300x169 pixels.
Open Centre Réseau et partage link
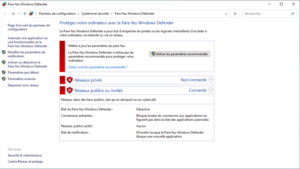click(x=25, y=161)
